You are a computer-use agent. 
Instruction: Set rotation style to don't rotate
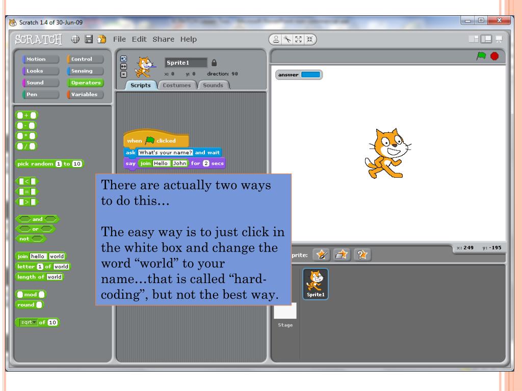[x=123, y=74]
